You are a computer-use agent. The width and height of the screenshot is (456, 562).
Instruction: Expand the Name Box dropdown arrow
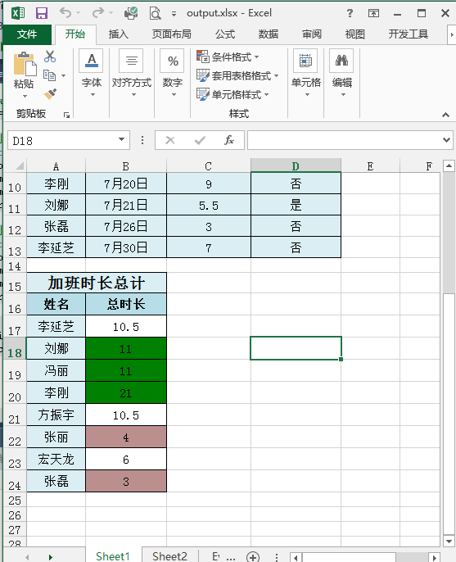tap(121, 140)
